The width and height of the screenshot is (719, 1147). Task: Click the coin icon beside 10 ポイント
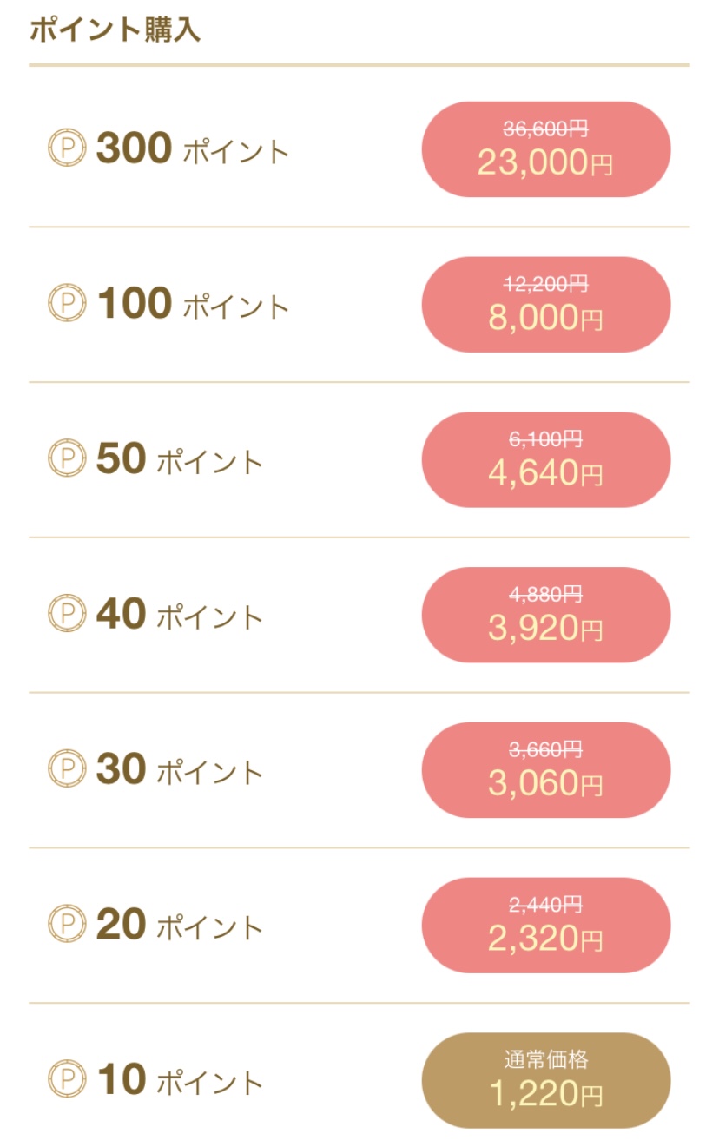[x=67, y=1080]
